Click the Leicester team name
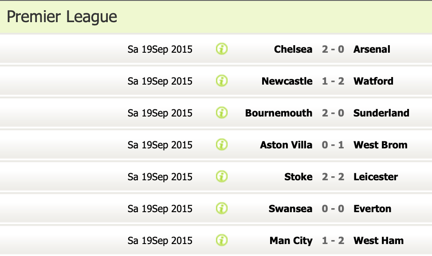 [x=375, y=177]
